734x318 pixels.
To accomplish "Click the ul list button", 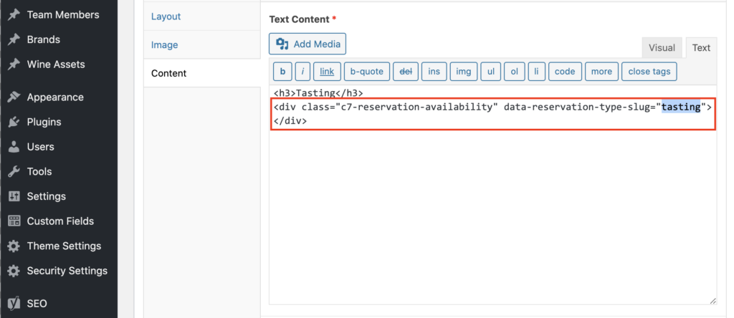I will click(x=491, y=72).
